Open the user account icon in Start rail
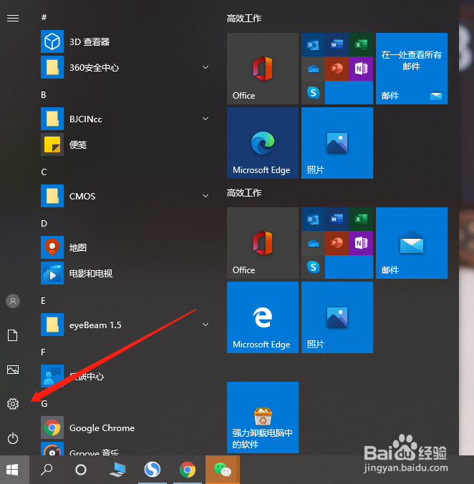The width and height of the screenshot is (474, 484). click(13, 301)
